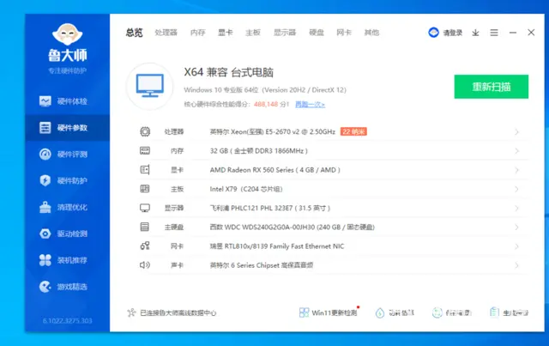This screenshot has height=346, width=549.
Task: Switch to the 显示器 tab
Action: pyautogui.click(x=285, y=33)
